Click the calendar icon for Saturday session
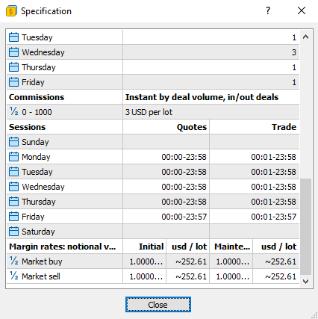The image size is (318, 319). (x=13, y=232)
